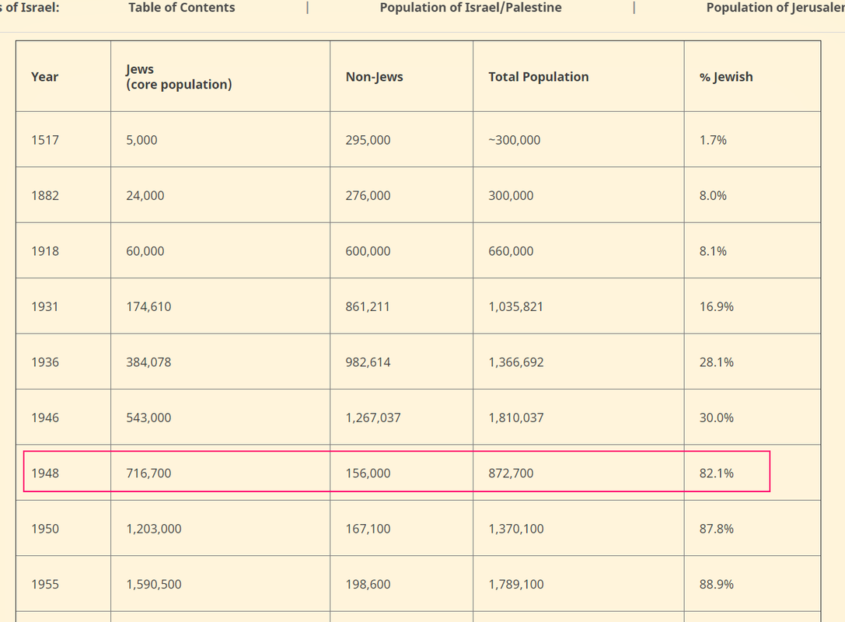The width and height of the screenshot is (845, 622).
Task: Select the year 1882 cell
Action: [x=64, y=195]
